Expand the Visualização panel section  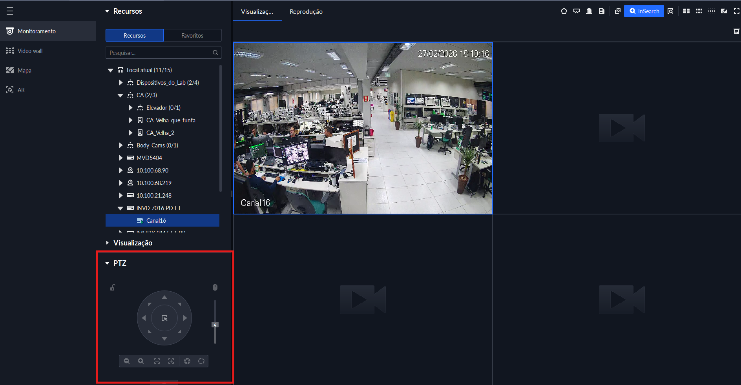[108, 243]
